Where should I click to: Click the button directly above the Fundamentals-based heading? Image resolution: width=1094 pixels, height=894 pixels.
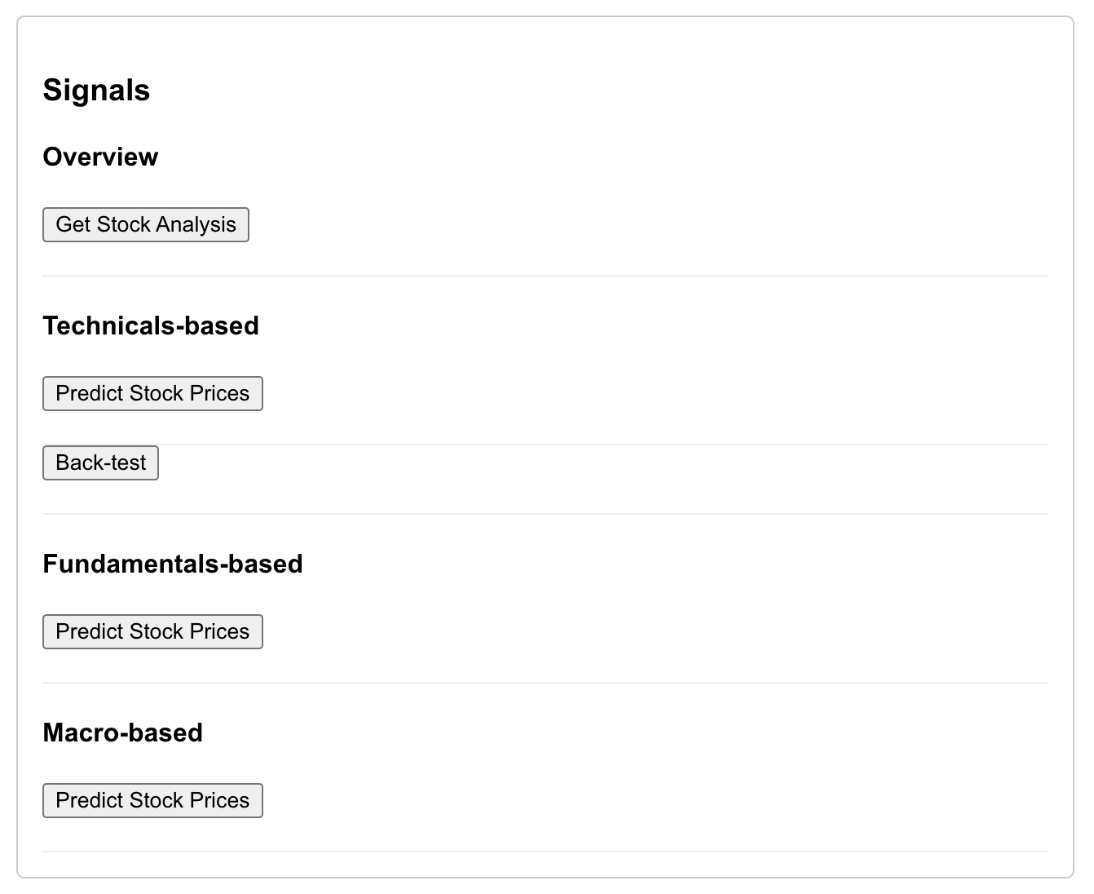tap(100, 462)
